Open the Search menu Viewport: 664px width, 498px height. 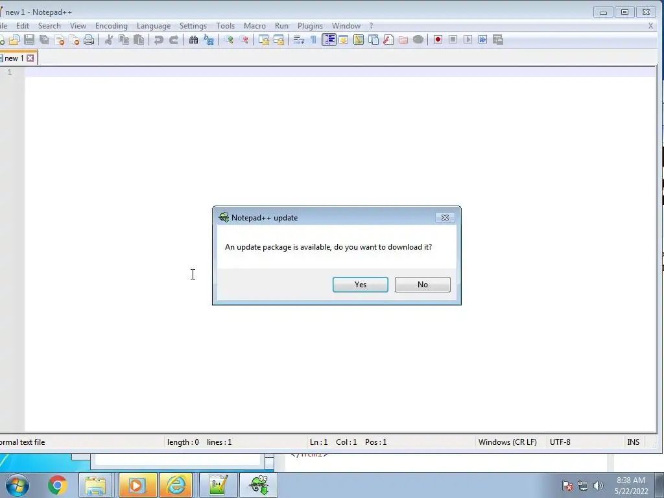point(49,26)
